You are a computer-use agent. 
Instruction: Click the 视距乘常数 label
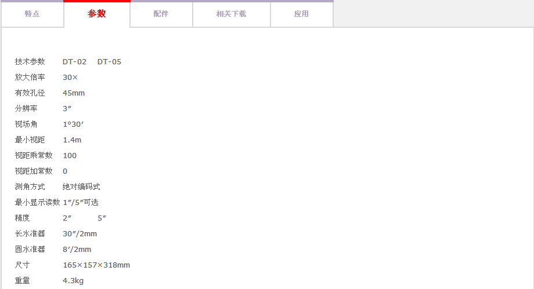click(34, 156)
